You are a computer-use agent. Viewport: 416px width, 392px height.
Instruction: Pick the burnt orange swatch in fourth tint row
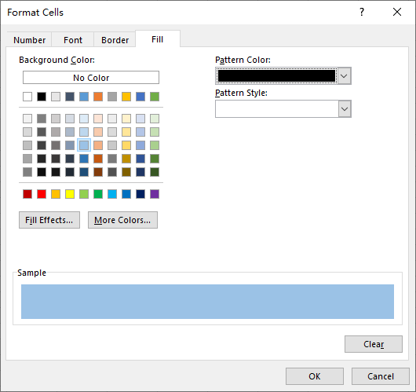tap(98, 159)
